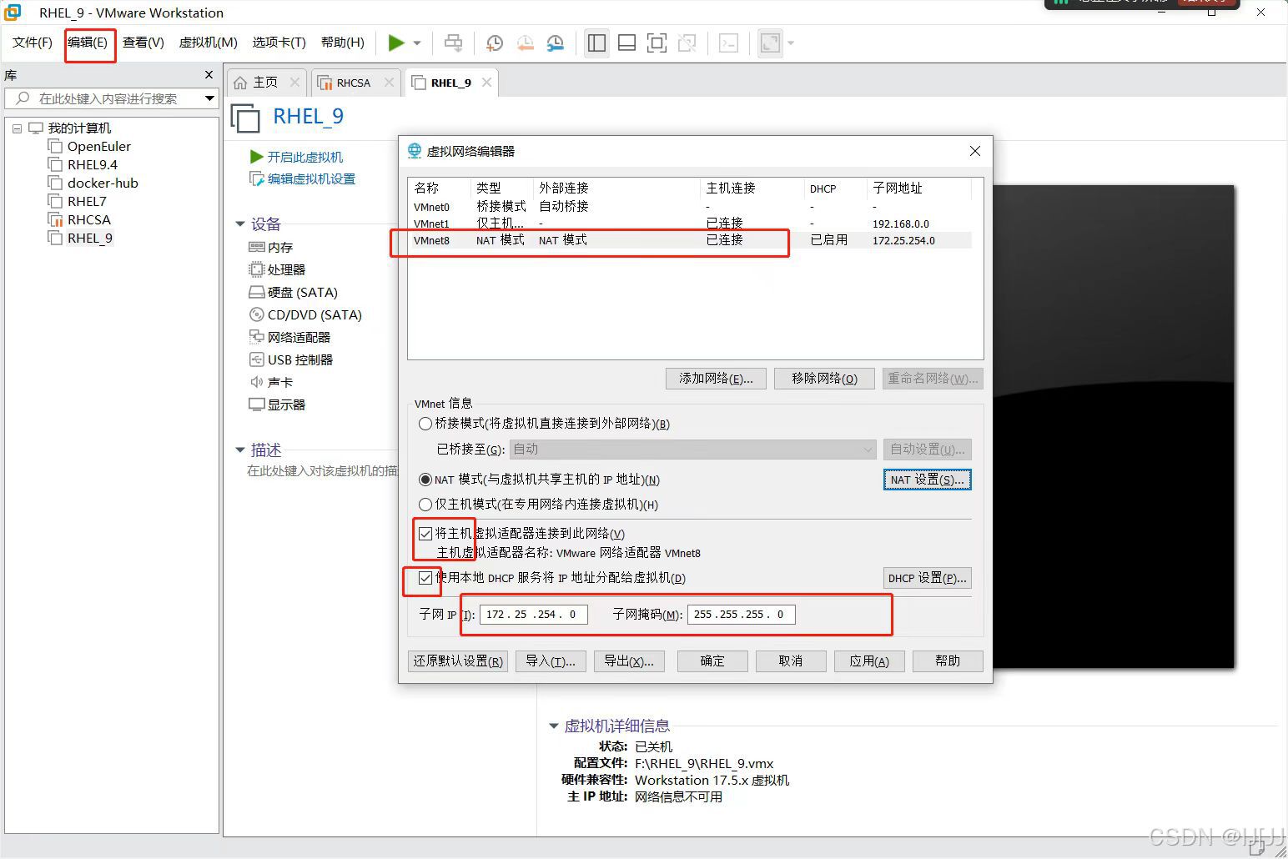Select RHEL7 in the library tree

coord(87,202)
